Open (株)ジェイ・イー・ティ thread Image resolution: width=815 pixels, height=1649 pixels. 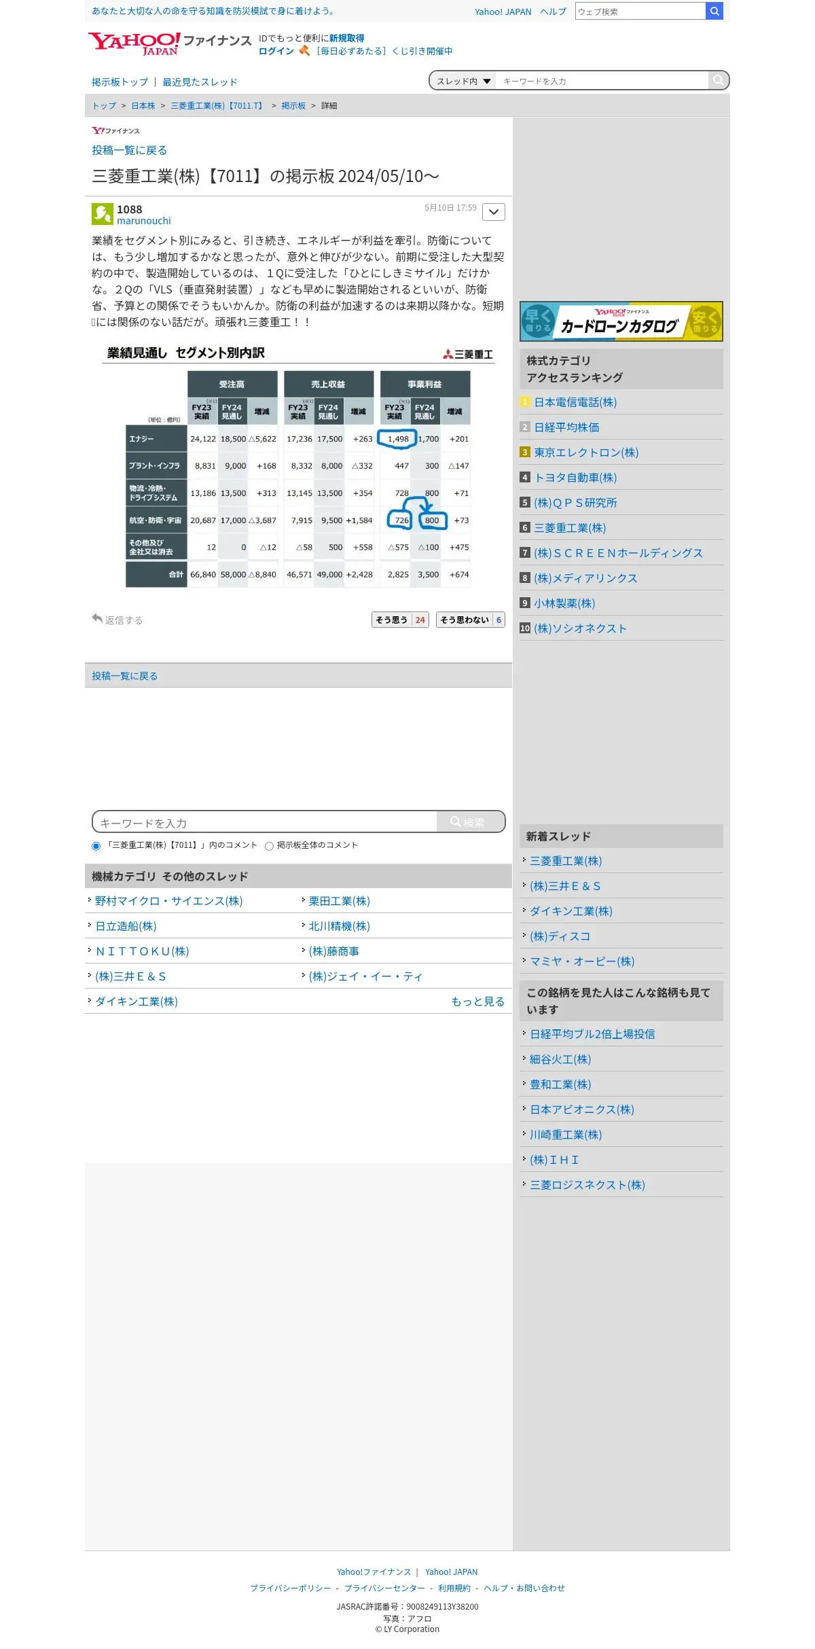tap(365, 976)
